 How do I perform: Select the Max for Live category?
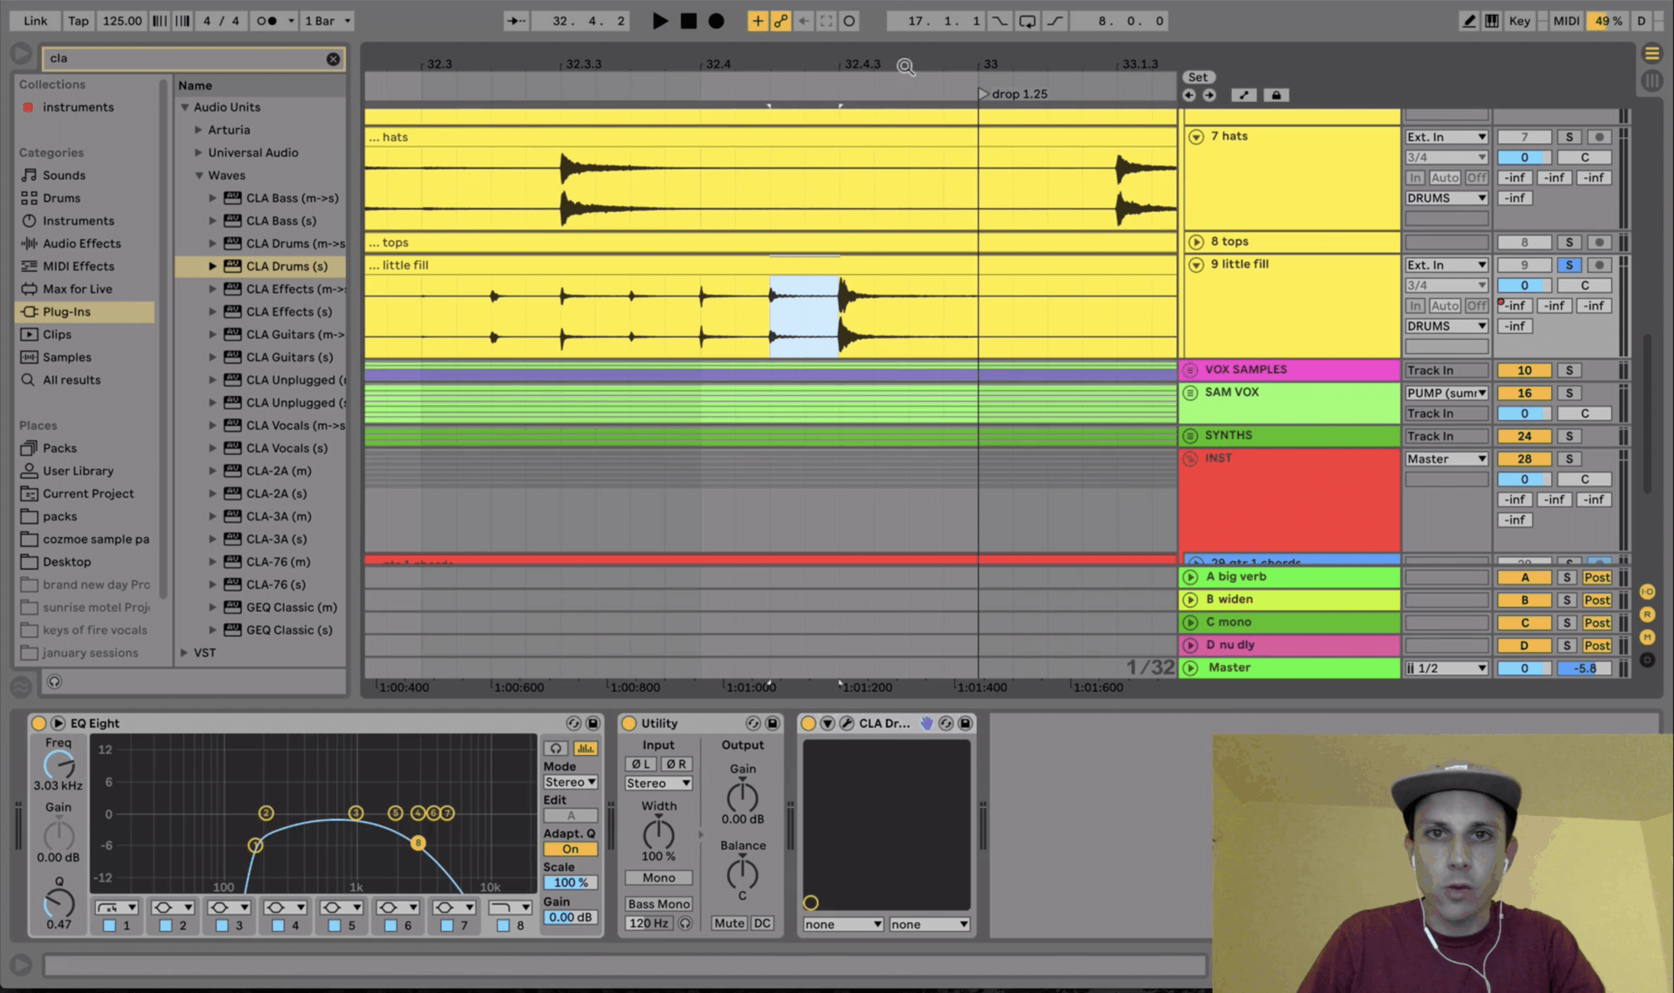[77, 289]
